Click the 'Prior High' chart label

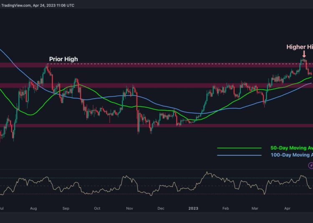(63, 59)
